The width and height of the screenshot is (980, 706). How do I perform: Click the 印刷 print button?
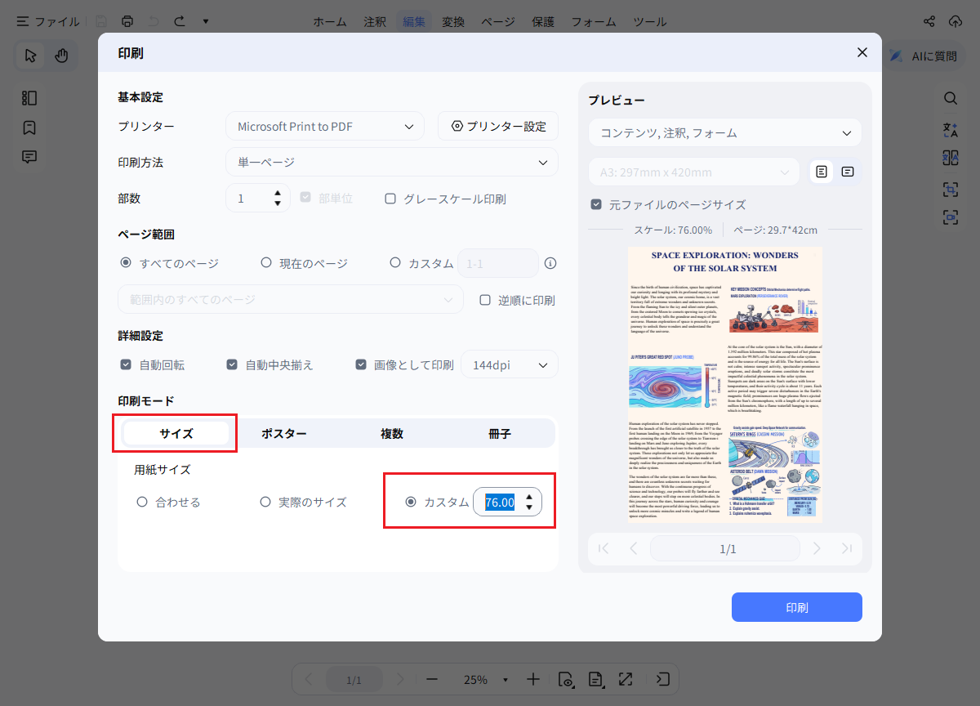[797, 607]
